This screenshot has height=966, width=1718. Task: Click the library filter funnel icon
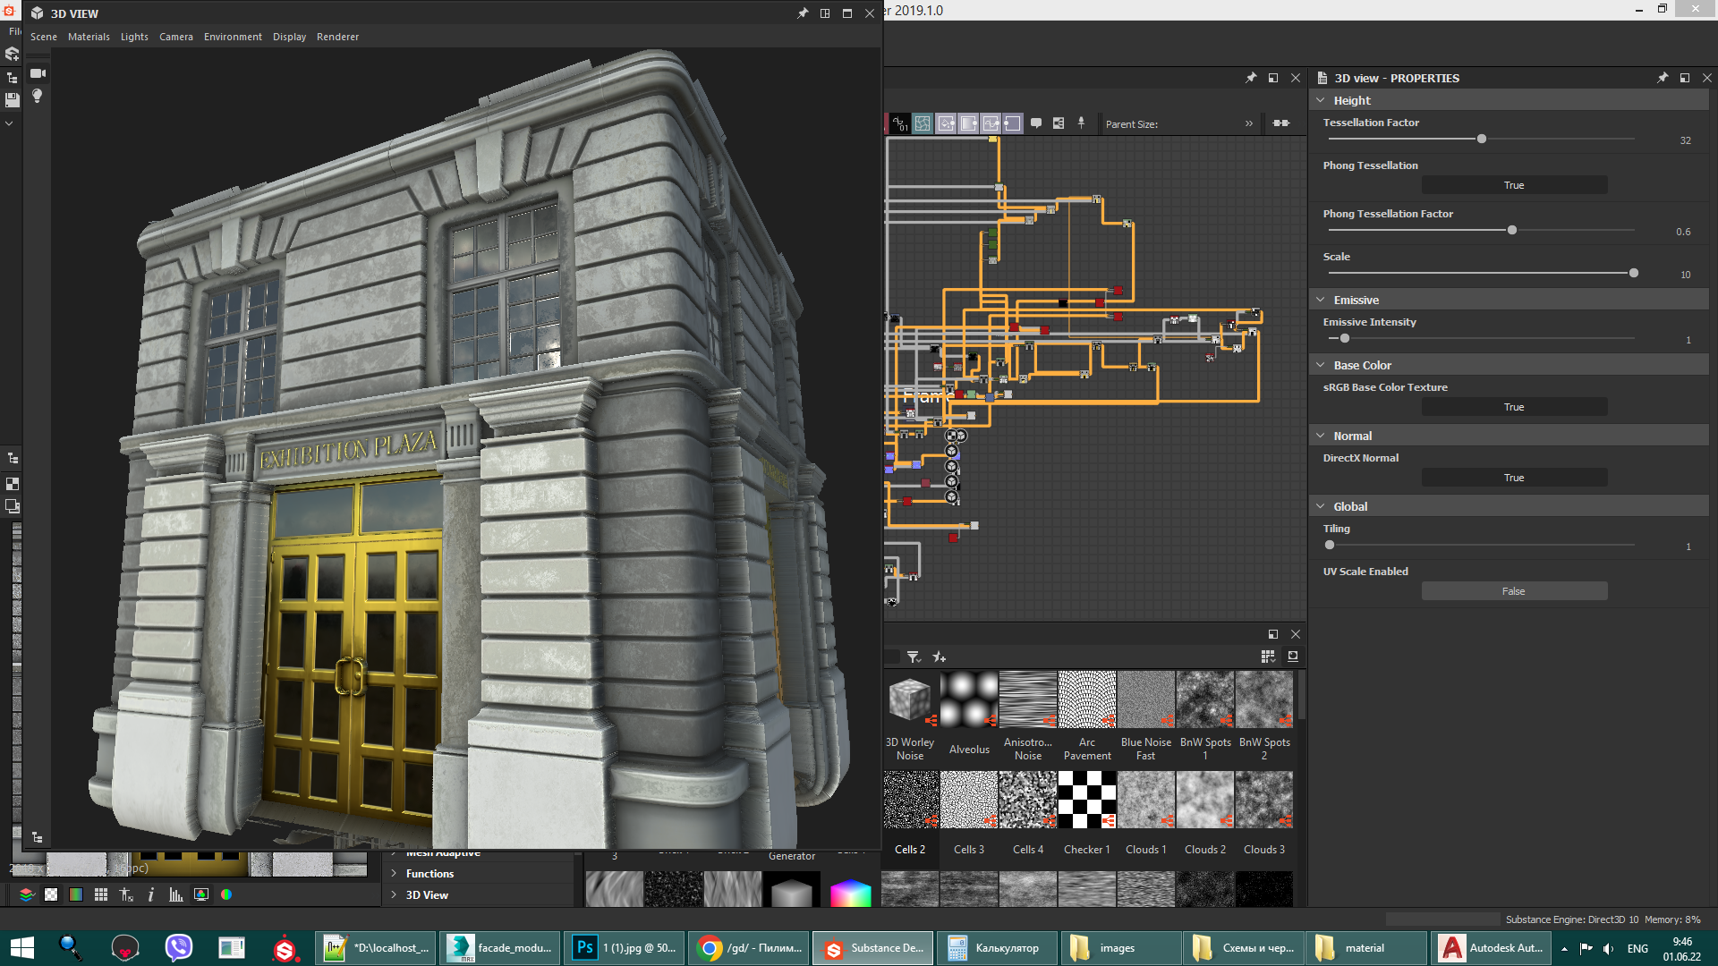[x=913, y=657]
